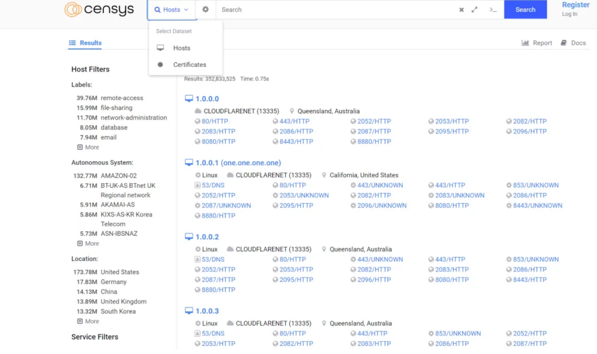Viewport: 597px width, 354px height.
Task: Click the Report chart icon
Action: coord(525,43)
